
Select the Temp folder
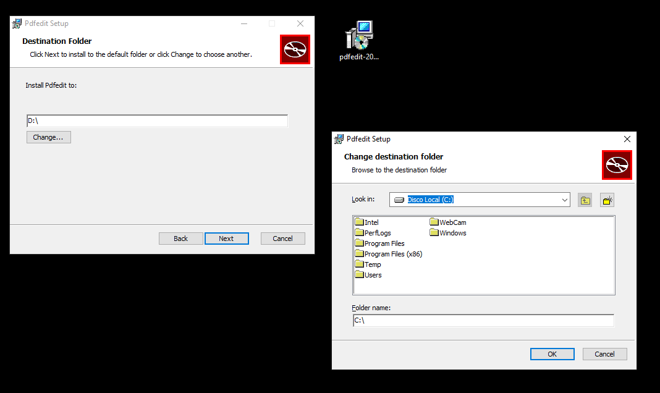pos(372,264)
